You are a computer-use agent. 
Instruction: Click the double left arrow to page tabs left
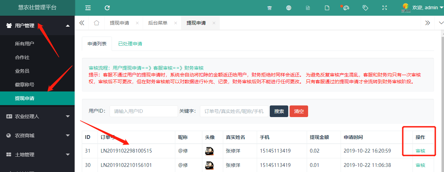[x=81, y=23]
